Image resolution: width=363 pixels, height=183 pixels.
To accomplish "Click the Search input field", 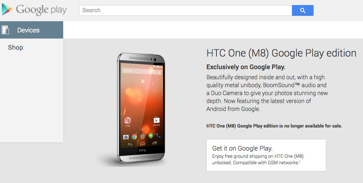I will tap(185, 10).
